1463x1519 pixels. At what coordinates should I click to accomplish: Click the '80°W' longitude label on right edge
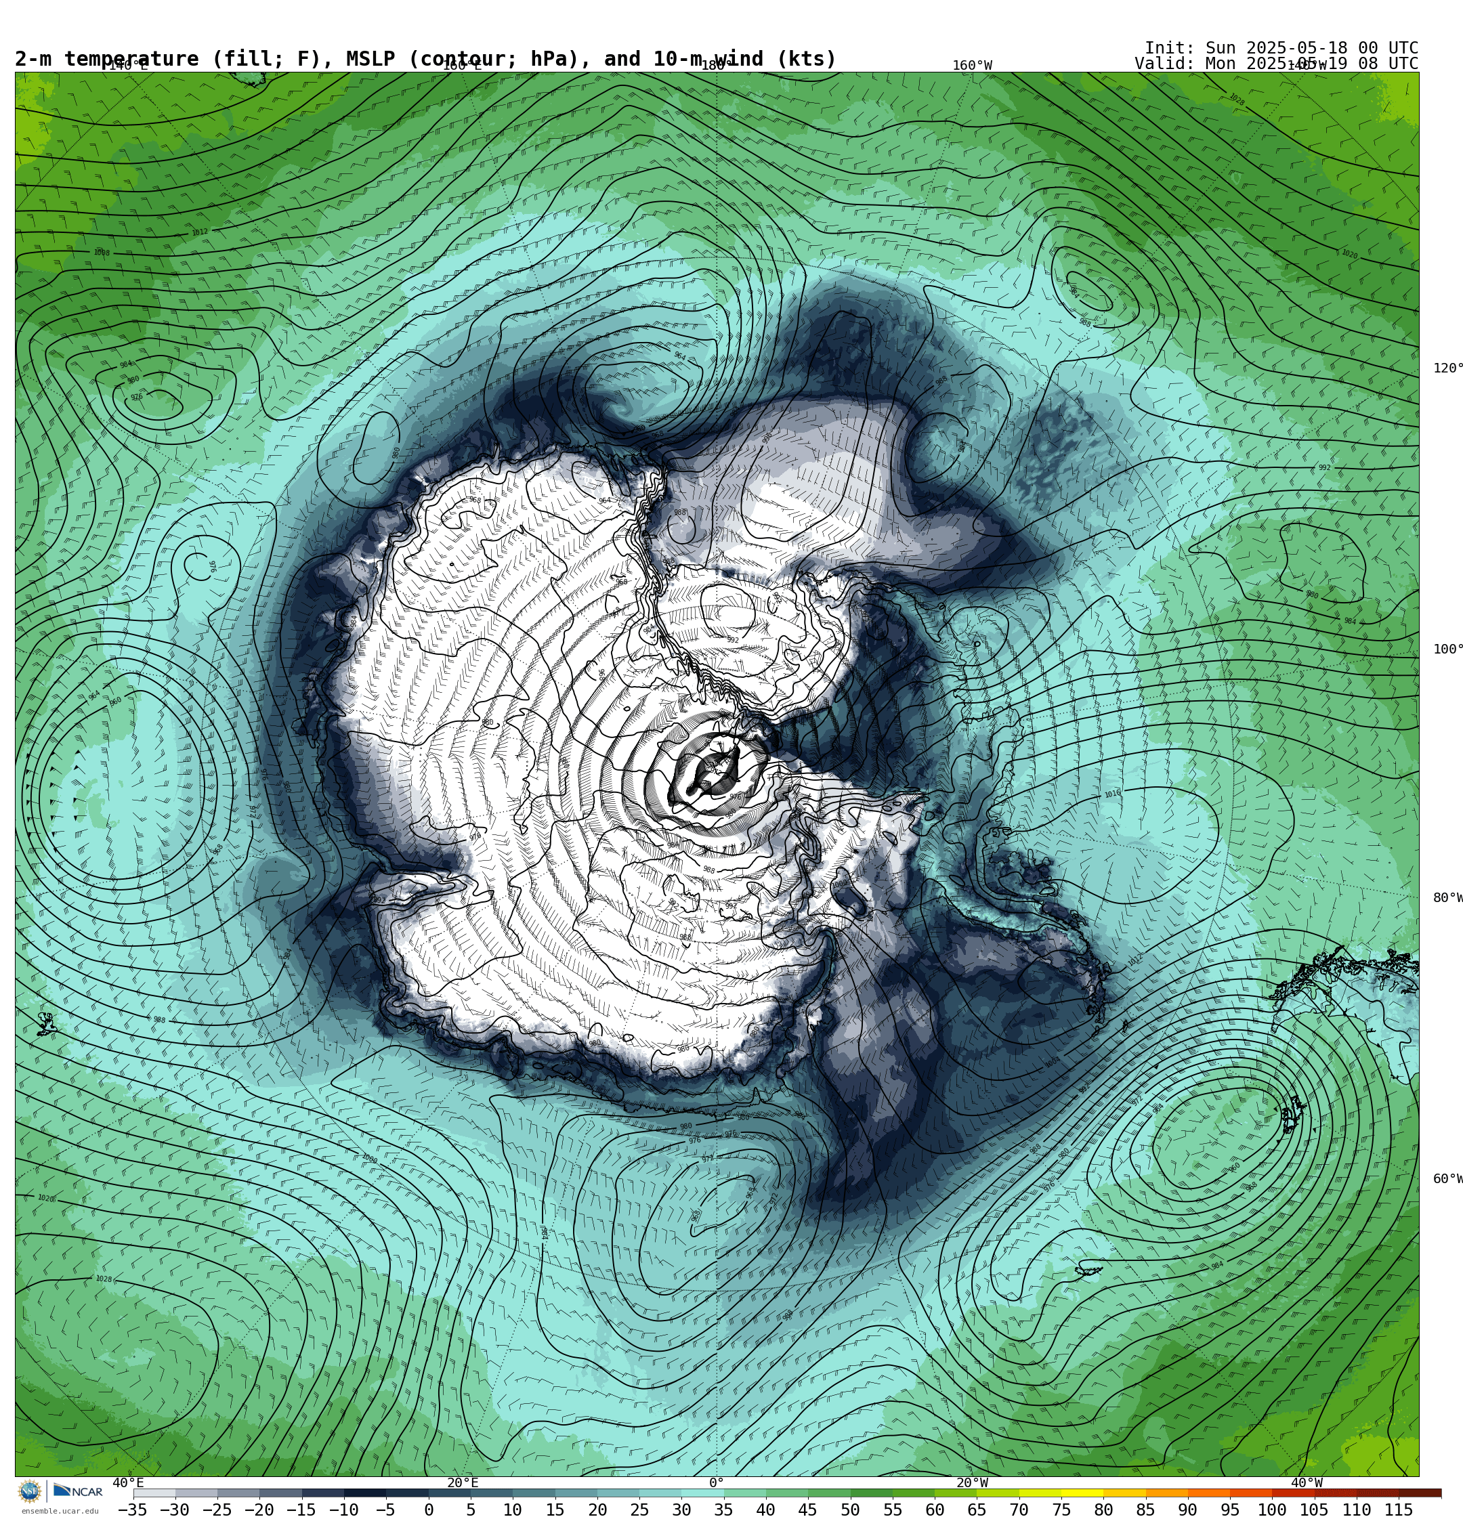(1447, 897)
